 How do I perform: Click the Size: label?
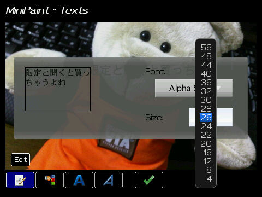pos(154,118)
